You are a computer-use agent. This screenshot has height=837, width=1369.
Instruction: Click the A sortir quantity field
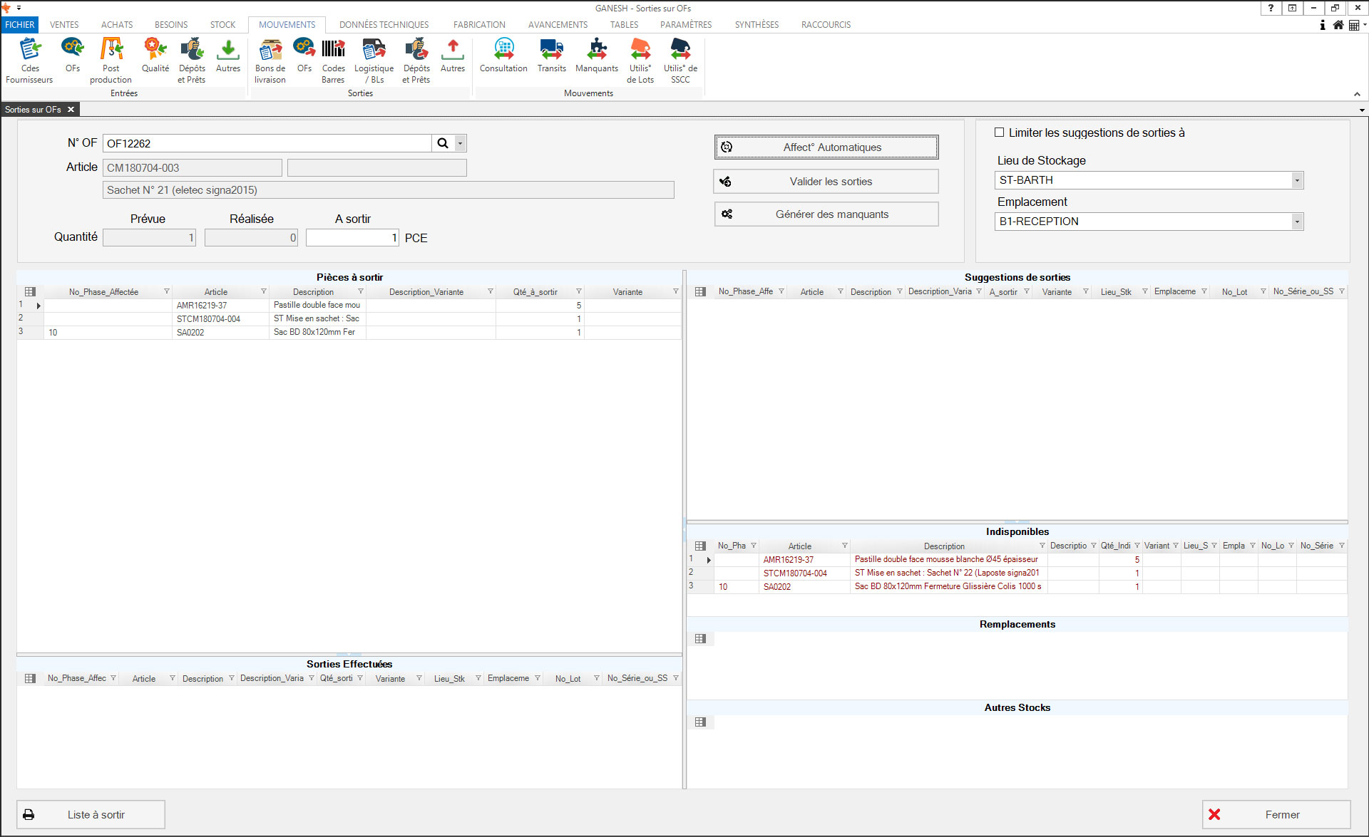[x=352, y=238]
